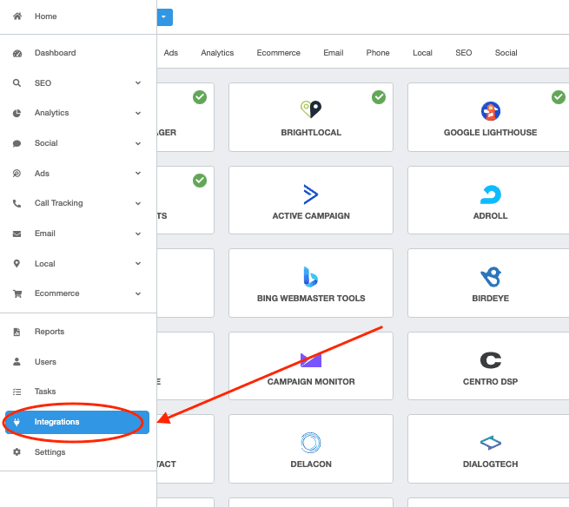The width and height of the screenshot is (569, 507).
Task: Open the Campaign Monitor integration icon
Action: pyautogui.click(x=310, y=359)
